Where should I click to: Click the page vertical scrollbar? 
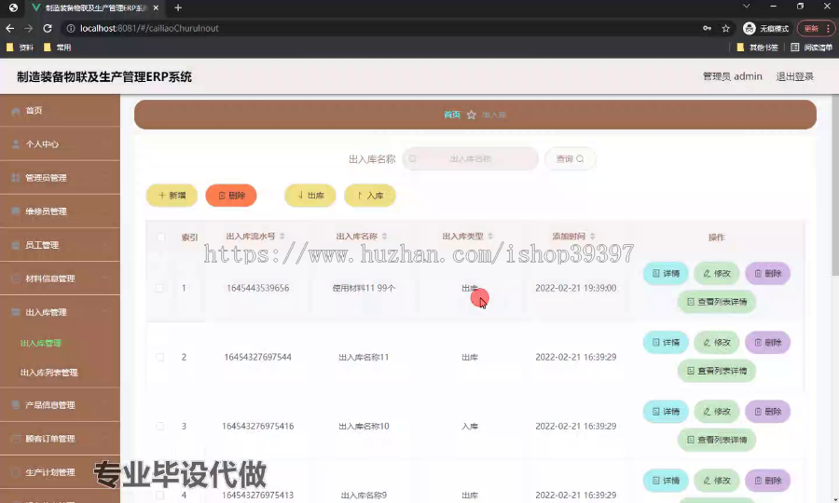tap(835, 187)
